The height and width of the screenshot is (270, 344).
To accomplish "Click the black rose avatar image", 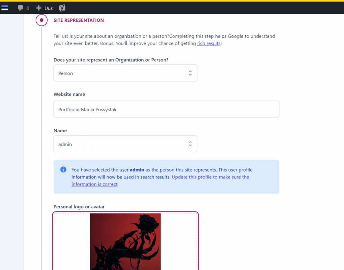I will (x=125, y=241).
